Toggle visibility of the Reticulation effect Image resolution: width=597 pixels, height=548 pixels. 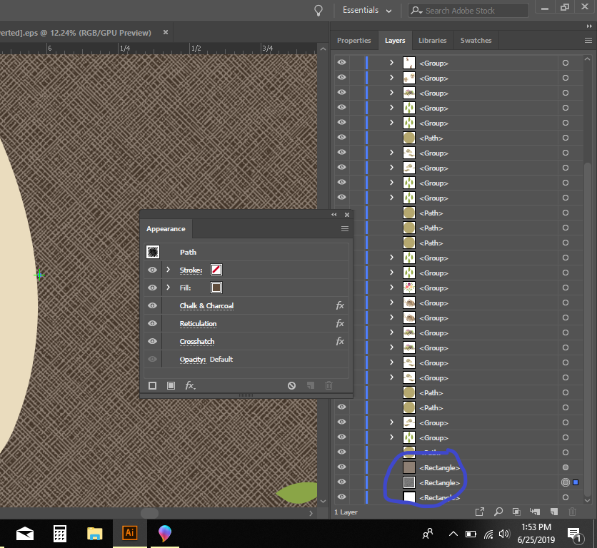[152, 323]
